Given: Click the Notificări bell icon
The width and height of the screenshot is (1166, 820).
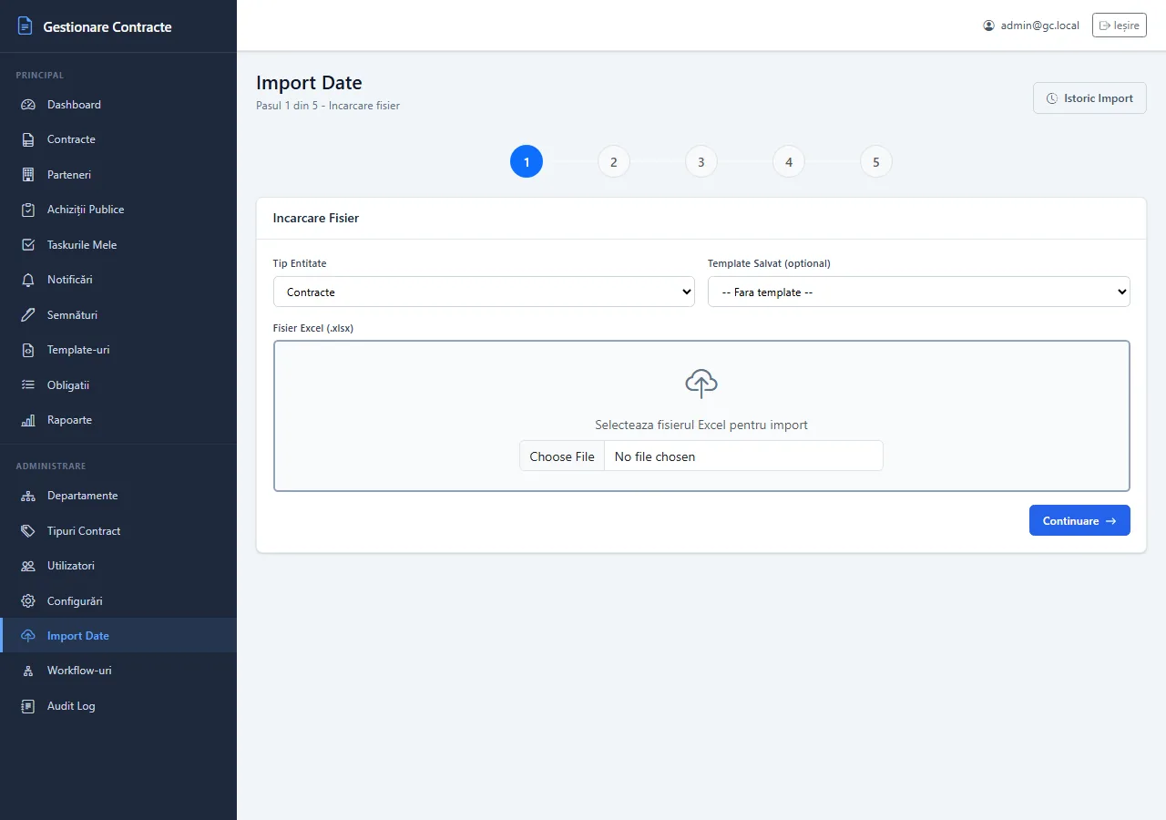Looking at the screenshot, I should click(28, 280).
